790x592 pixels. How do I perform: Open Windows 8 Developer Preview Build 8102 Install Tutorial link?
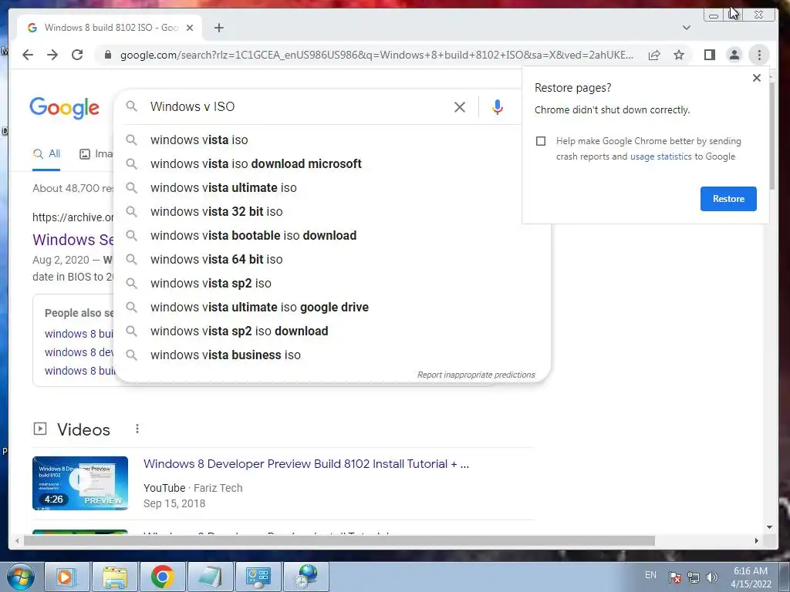click(306, 464)
